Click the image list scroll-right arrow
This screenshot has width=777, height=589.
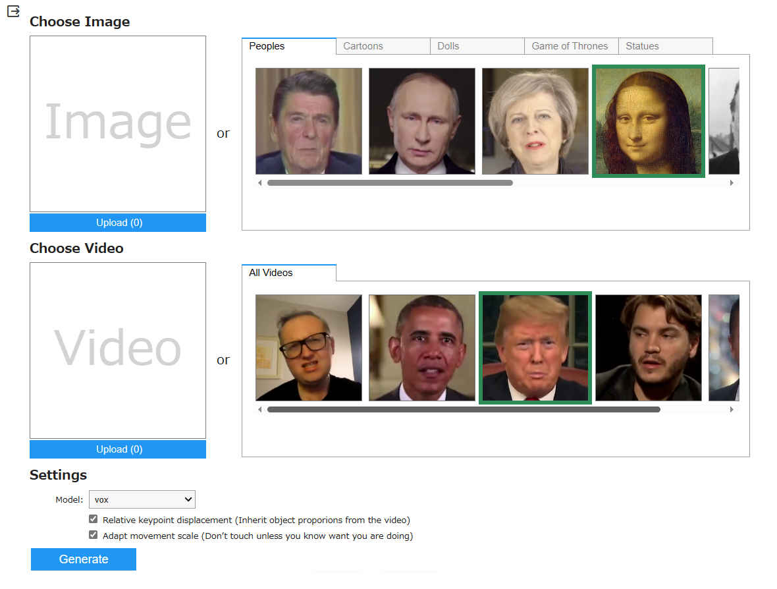click(x=732, y=183)
